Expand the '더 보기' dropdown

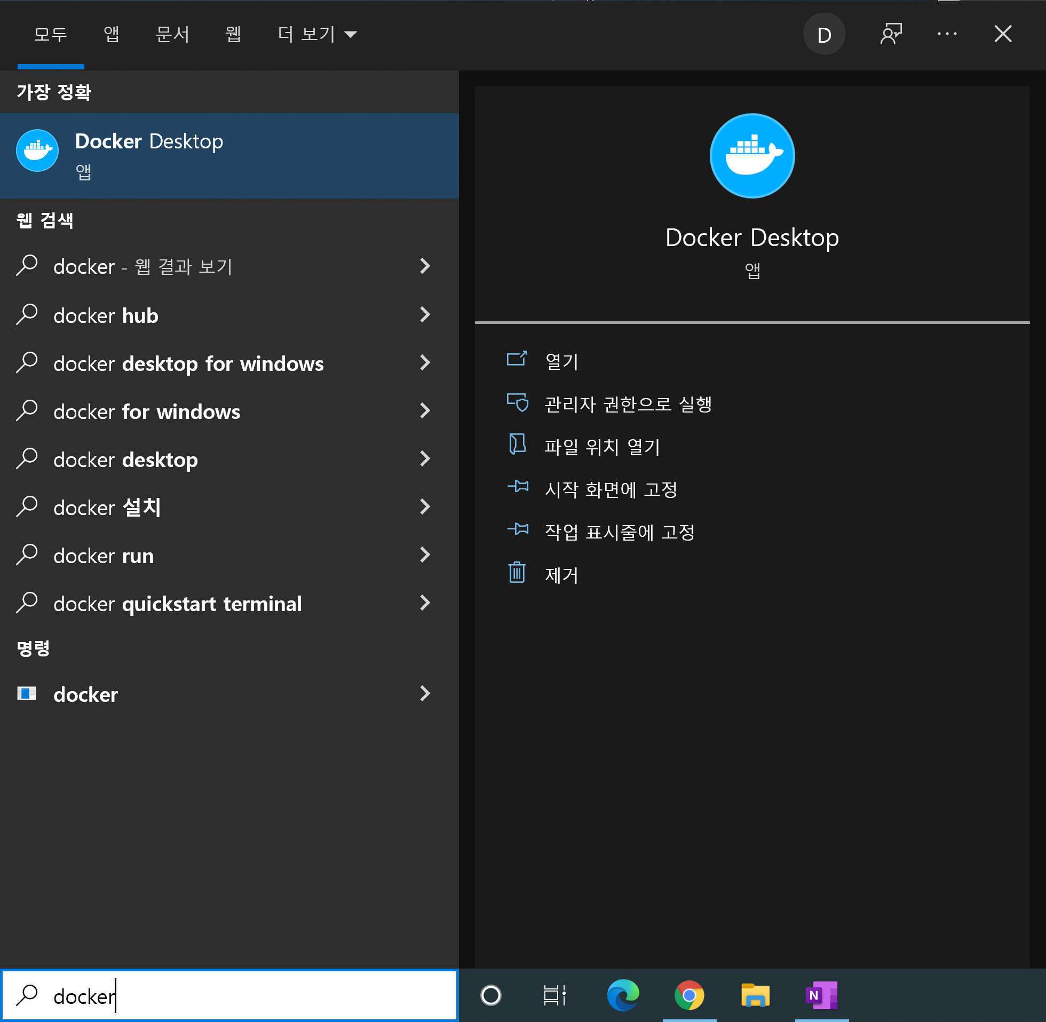pyautogui.click(x=316, y=34)
